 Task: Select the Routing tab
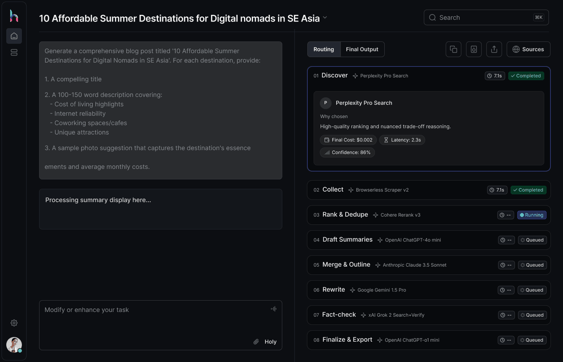(324, 49)
